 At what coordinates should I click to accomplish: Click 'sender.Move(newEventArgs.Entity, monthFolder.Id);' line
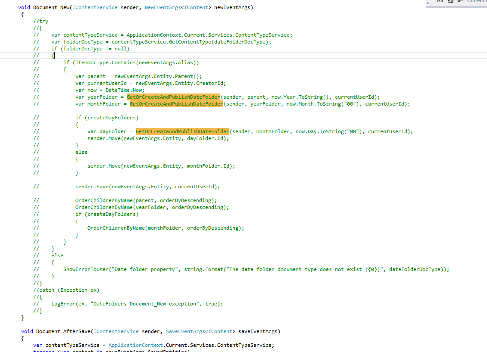point(161,166)
